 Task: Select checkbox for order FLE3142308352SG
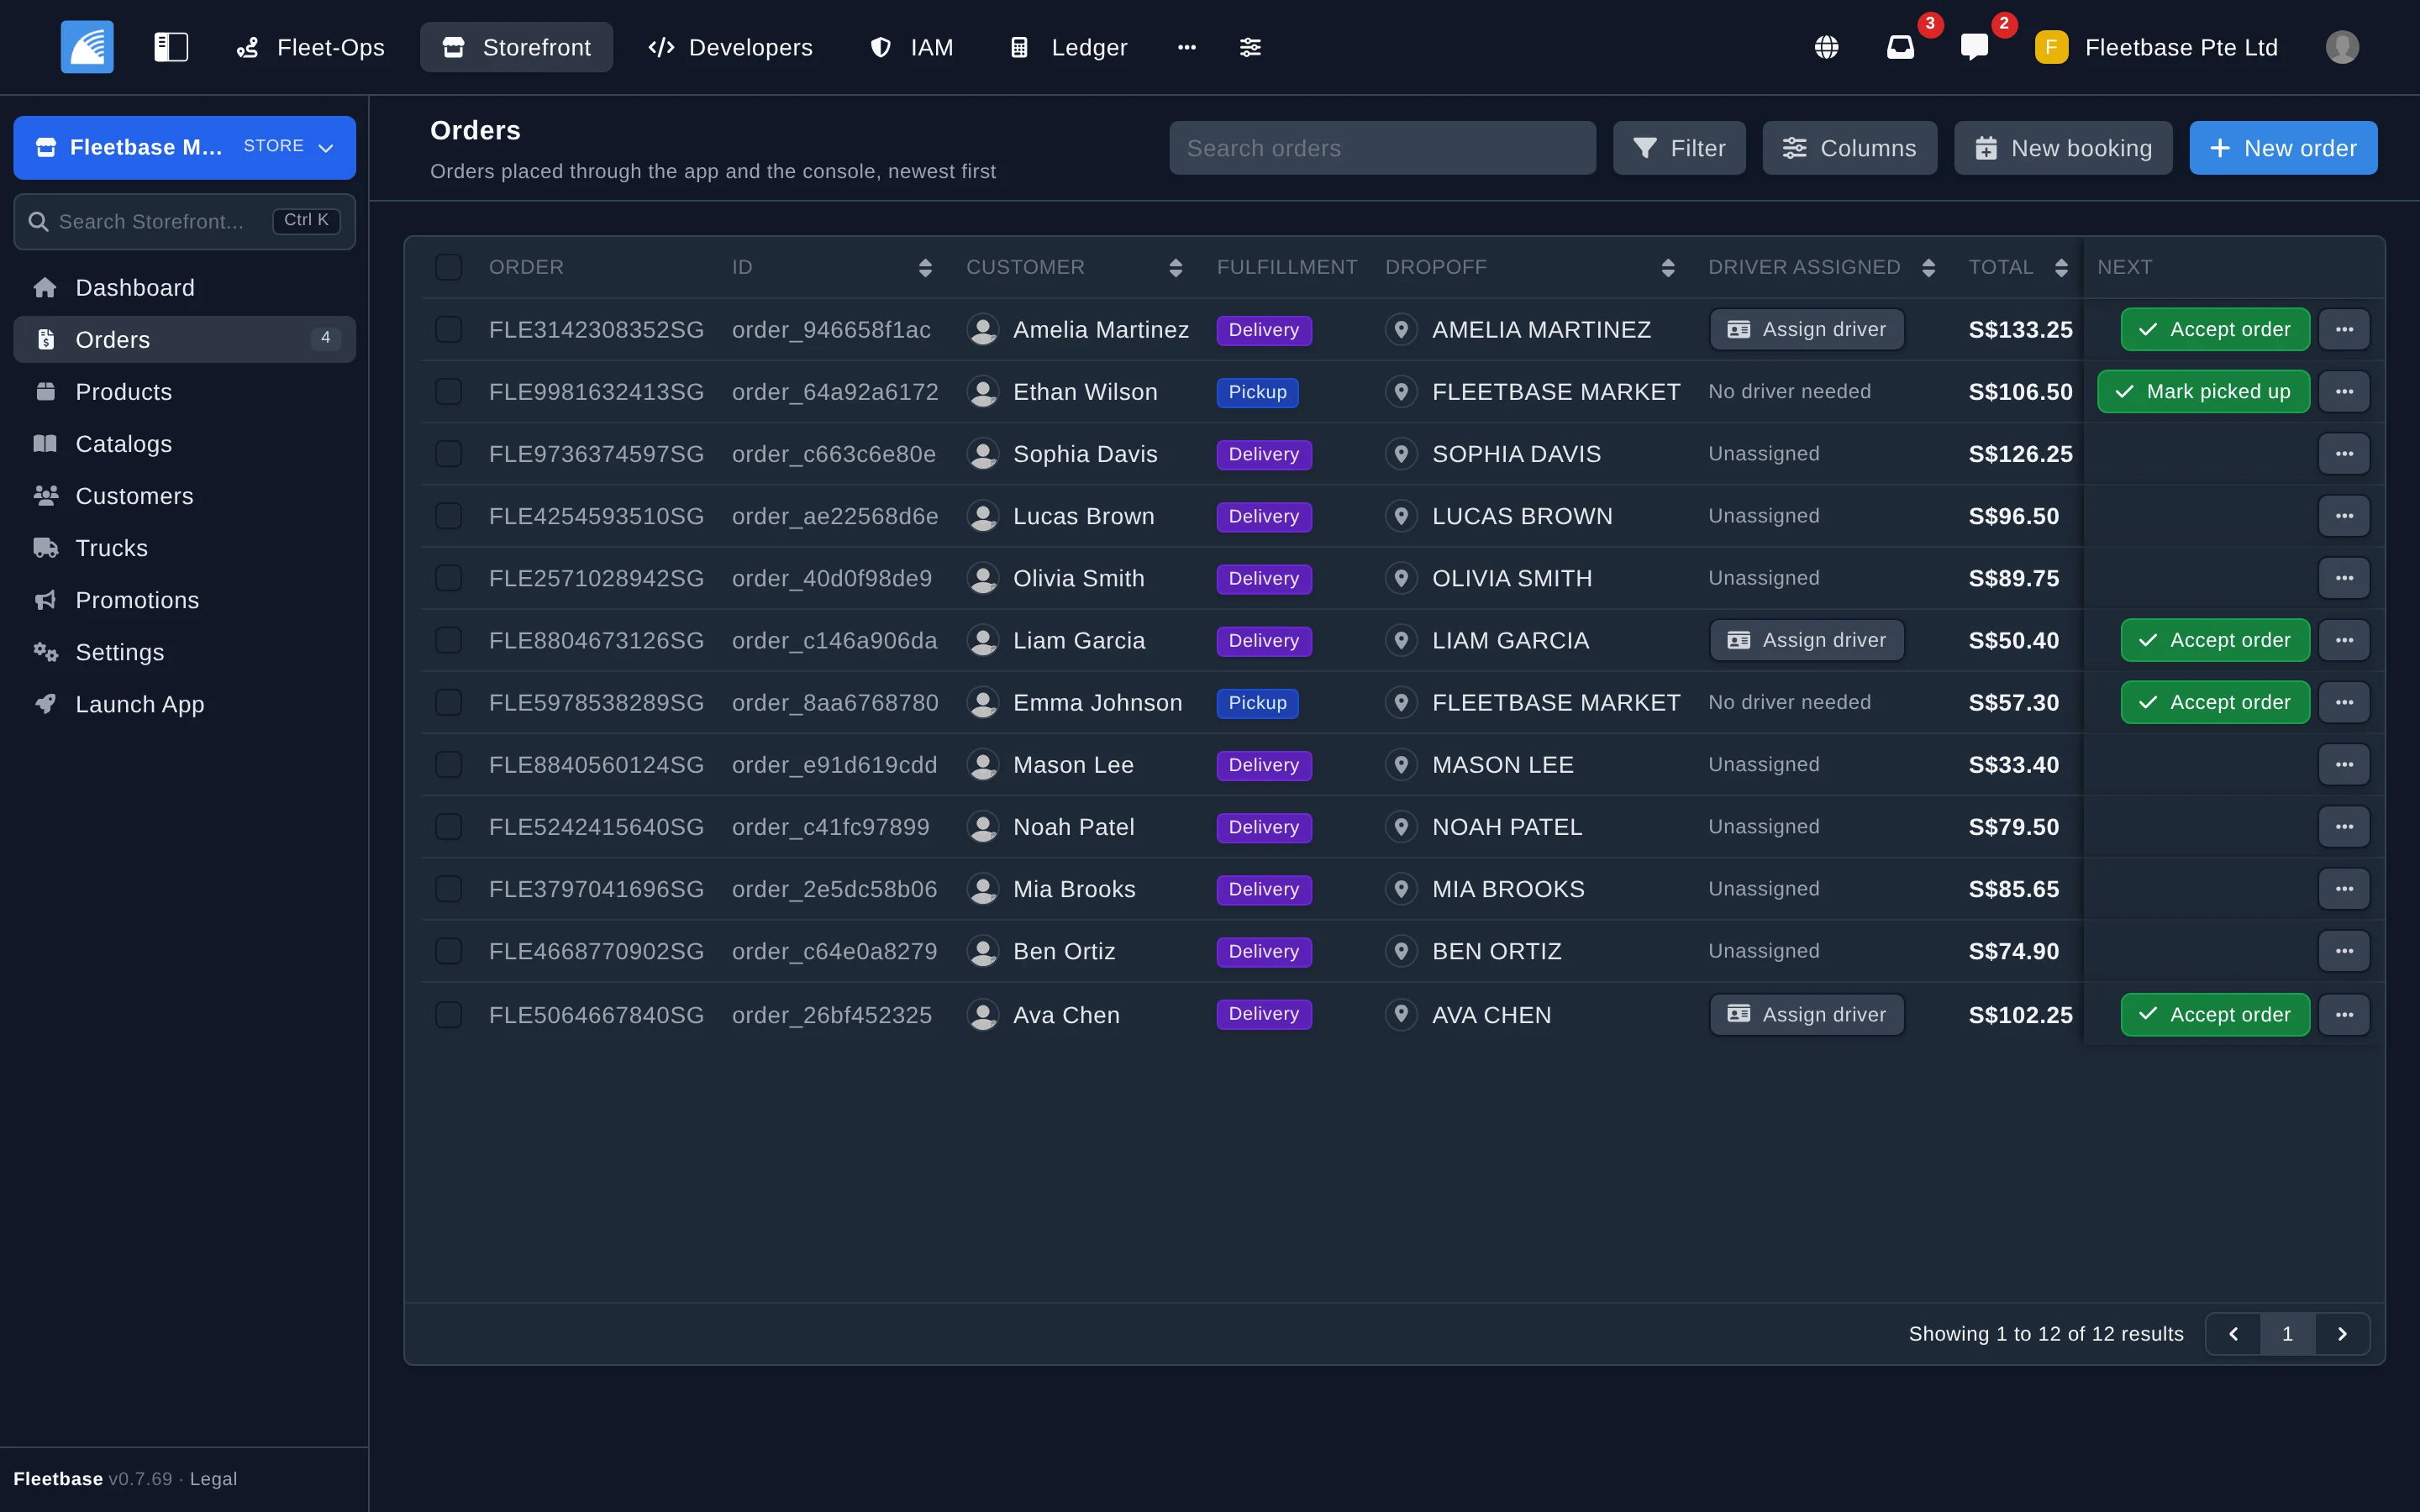click(448, 329)
